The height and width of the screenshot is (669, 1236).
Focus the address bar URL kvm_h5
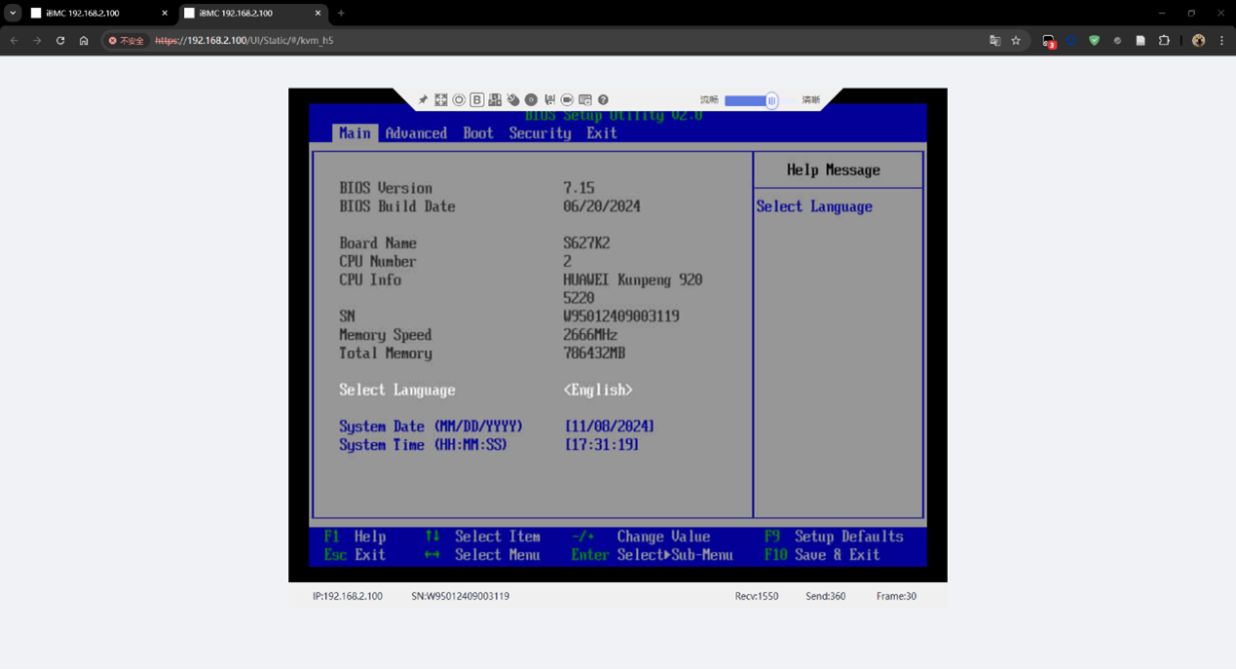[x=244, y=41]
